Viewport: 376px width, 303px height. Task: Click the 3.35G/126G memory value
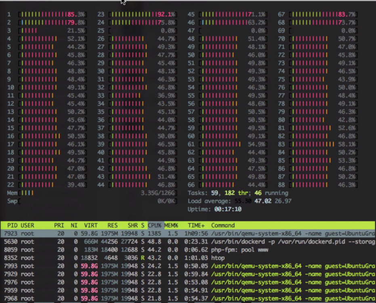(x=158, y=193)
